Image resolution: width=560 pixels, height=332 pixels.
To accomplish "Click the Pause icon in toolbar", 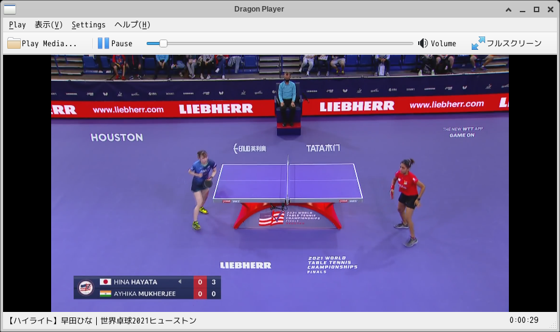I will tap(103, 43).
